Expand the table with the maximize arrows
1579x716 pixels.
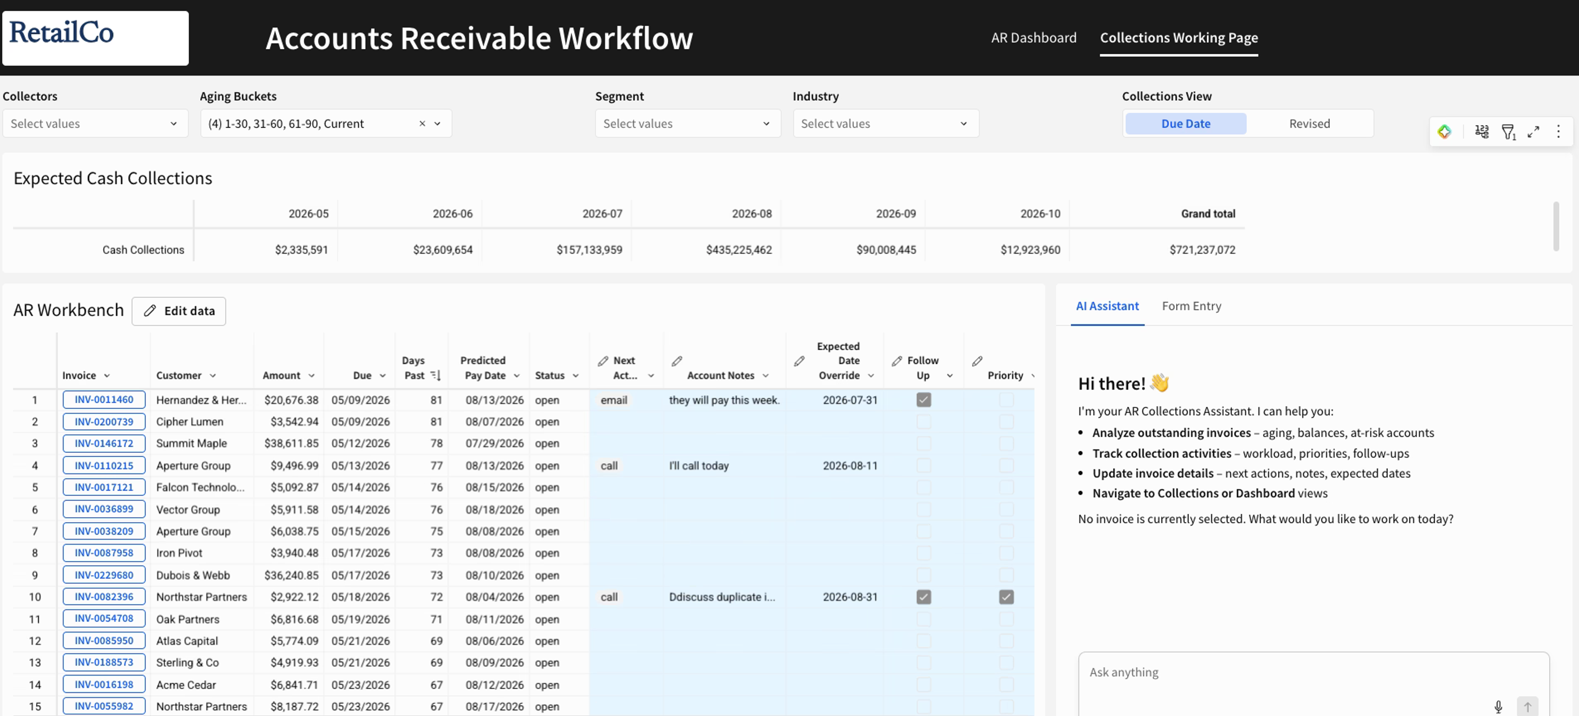pos(1533,131)
